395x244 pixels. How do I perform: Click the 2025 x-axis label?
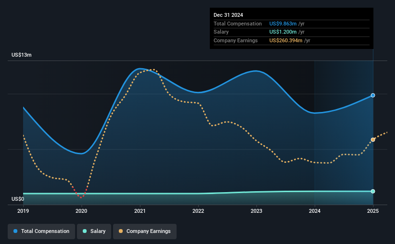point(373,211)
